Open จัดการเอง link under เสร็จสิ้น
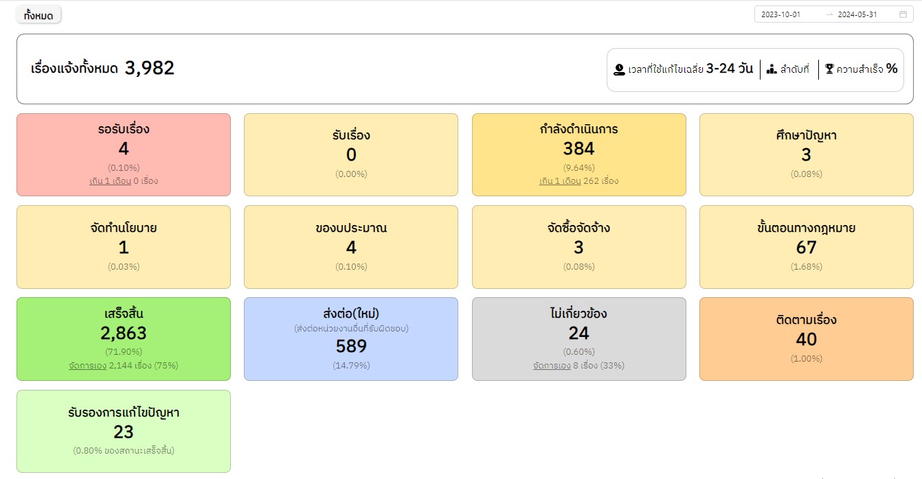The width and height of the screenshot is (922, 479). [88, 365]
